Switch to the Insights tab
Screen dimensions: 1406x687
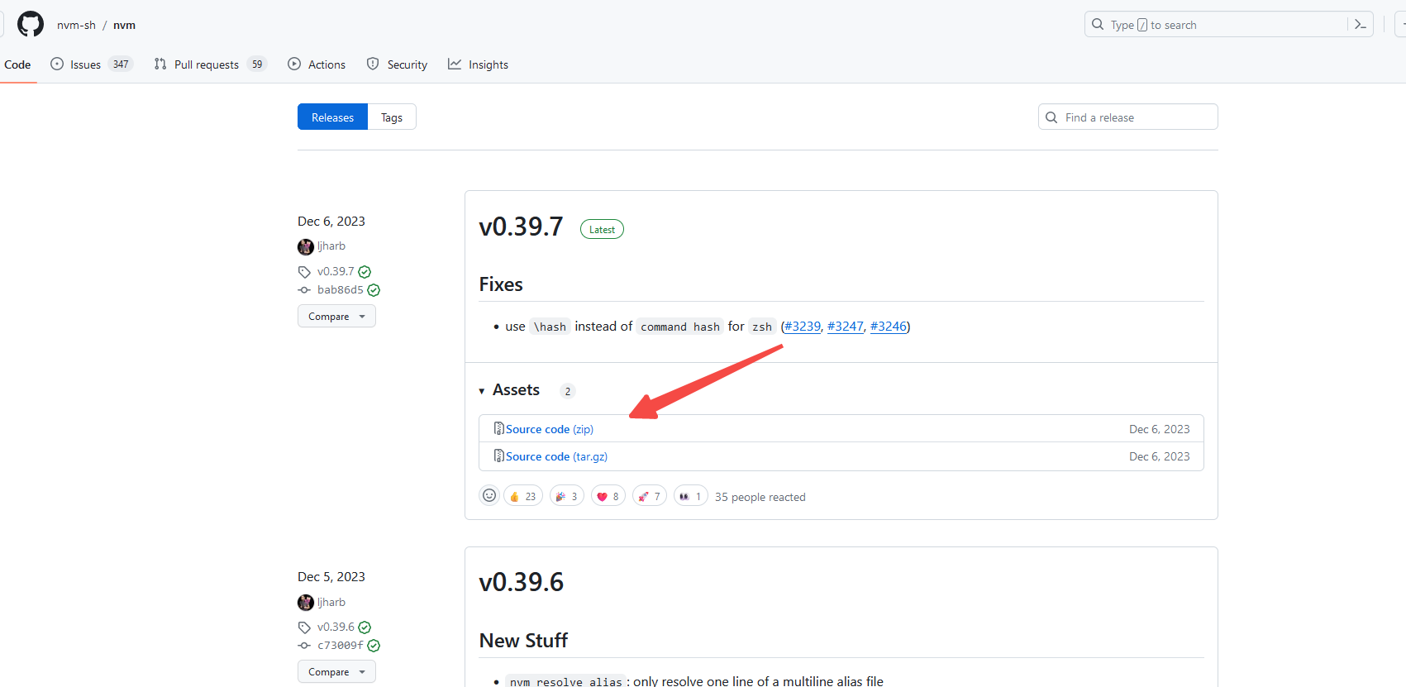click(478, 64)
